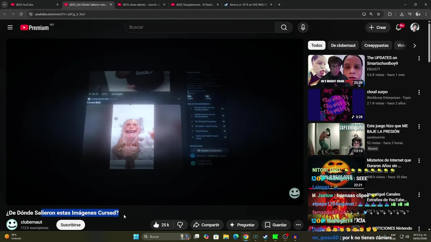Click the Crear create button

[x=378, y=28]
